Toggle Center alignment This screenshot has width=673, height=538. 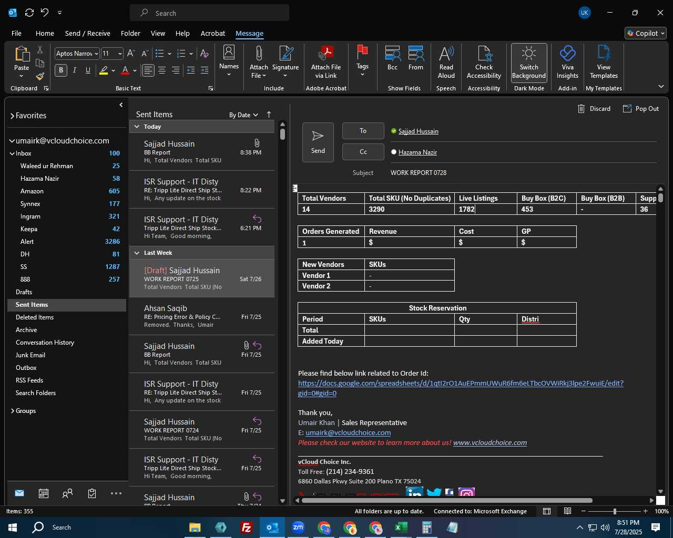[x=162, y=70]
